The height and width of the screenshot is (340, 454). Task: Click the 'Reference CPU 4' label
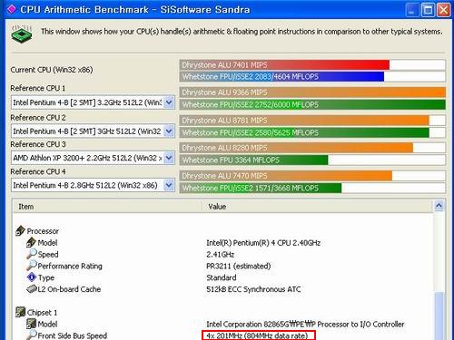coord(38,171)
